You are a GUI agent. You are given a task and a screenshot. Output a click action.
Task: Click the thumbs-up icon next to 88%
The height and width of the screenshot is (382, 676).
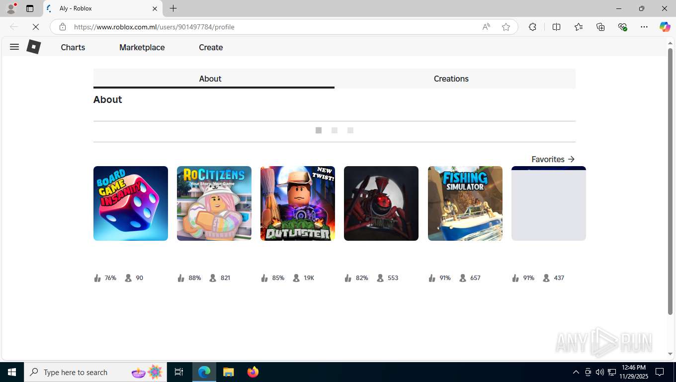pyautogui.click(x=181, y=278)
